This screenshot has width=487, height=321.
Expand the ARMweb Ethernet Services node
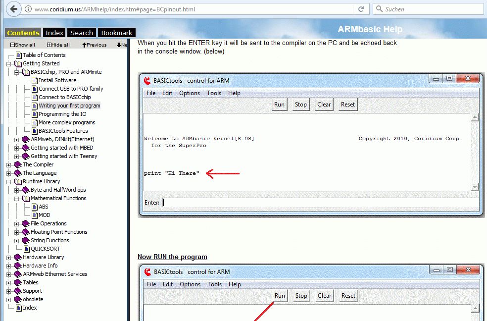coord(9,274)
